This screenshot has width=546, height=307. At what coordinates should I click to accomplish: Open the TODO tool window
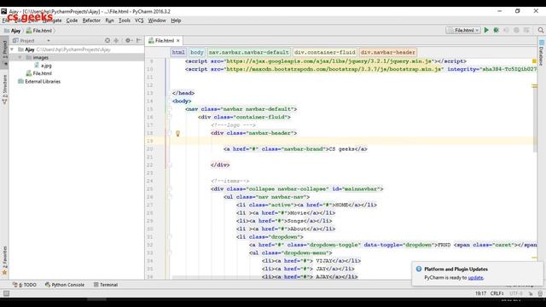25,285
